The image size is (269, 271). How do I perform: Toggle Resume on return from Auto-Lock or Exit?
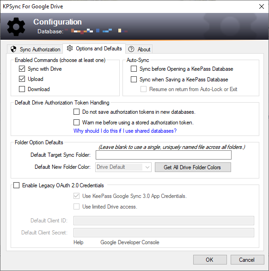[x=143, y=89]
